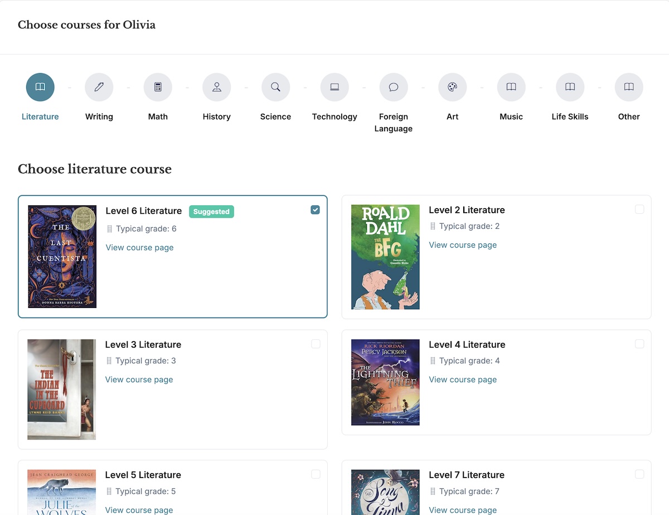Click The Last Cuentista book cover

tap(62, 257)
